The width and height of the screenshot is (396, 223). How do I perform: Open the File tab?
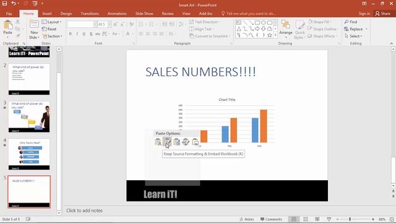pos(9,14)
